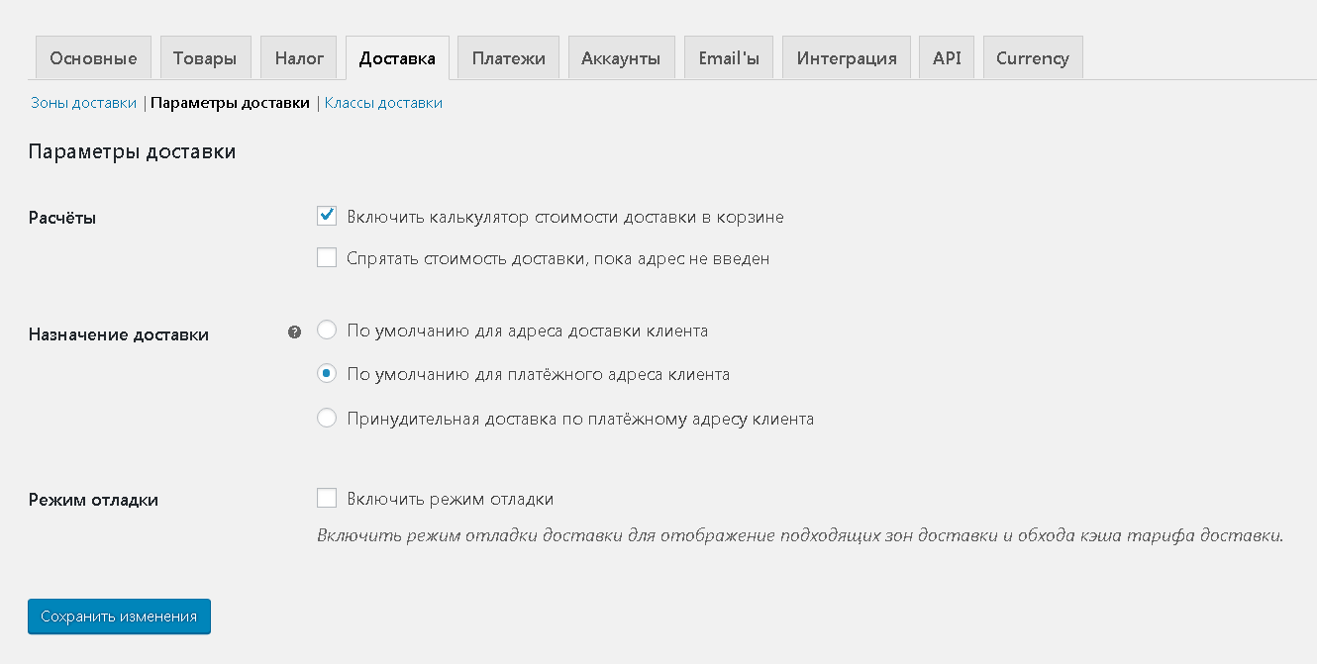Open the Основные tab
This screenshot has width=1317, height=664.
click(x=93, y=57)
